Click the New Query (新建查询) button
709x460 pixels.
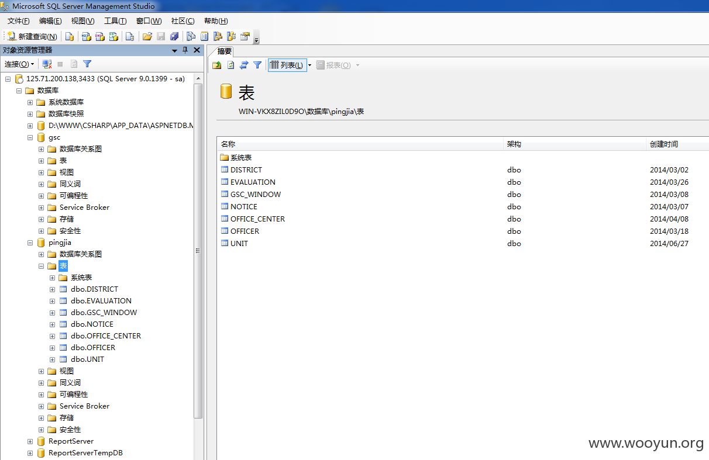(x=32, y=36)
